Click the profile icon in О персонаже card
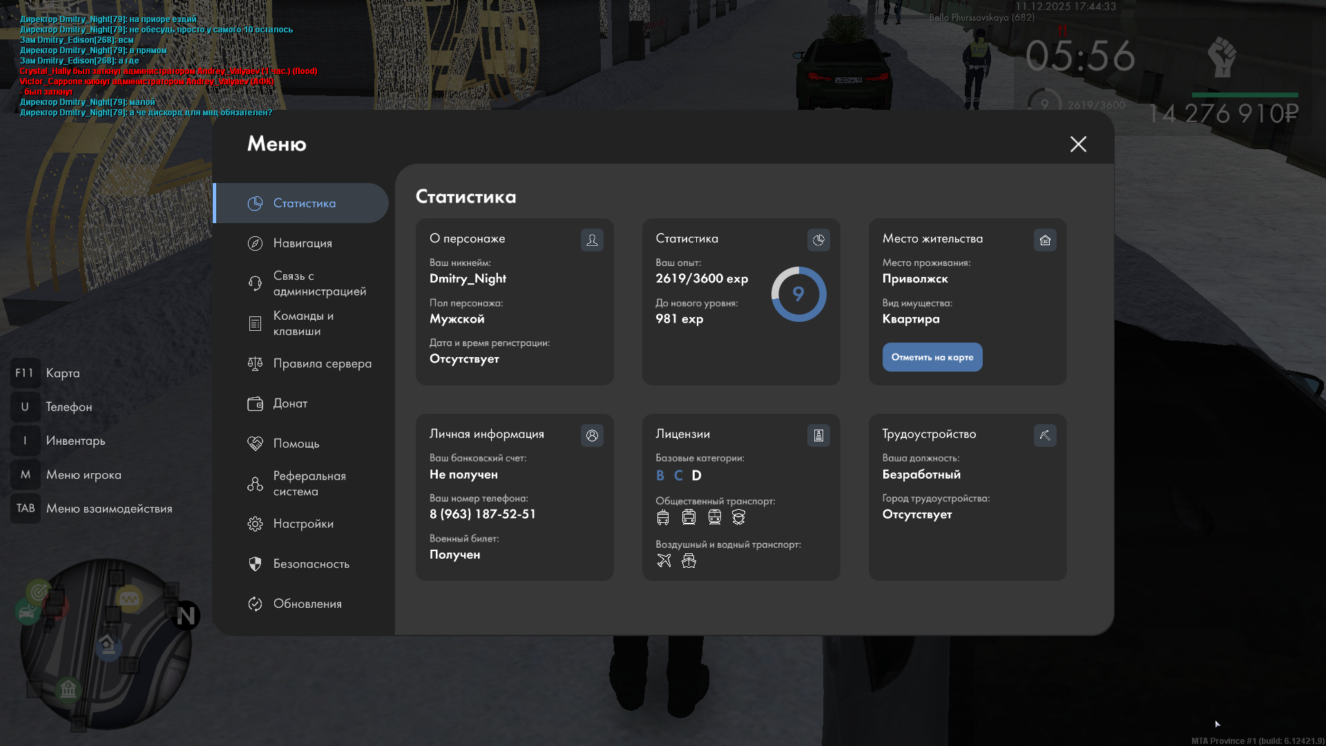 (592, 240)
